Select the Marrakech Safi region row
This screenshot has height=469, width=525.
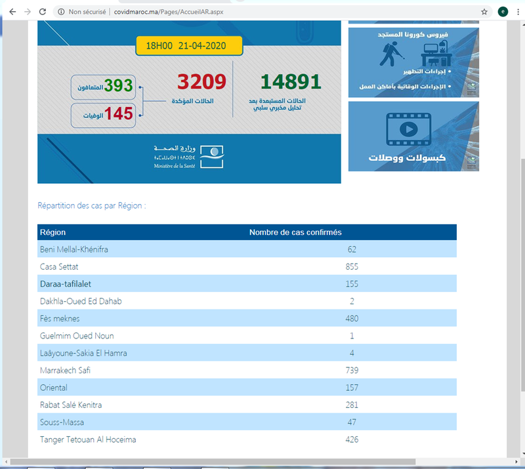[247, 371]
